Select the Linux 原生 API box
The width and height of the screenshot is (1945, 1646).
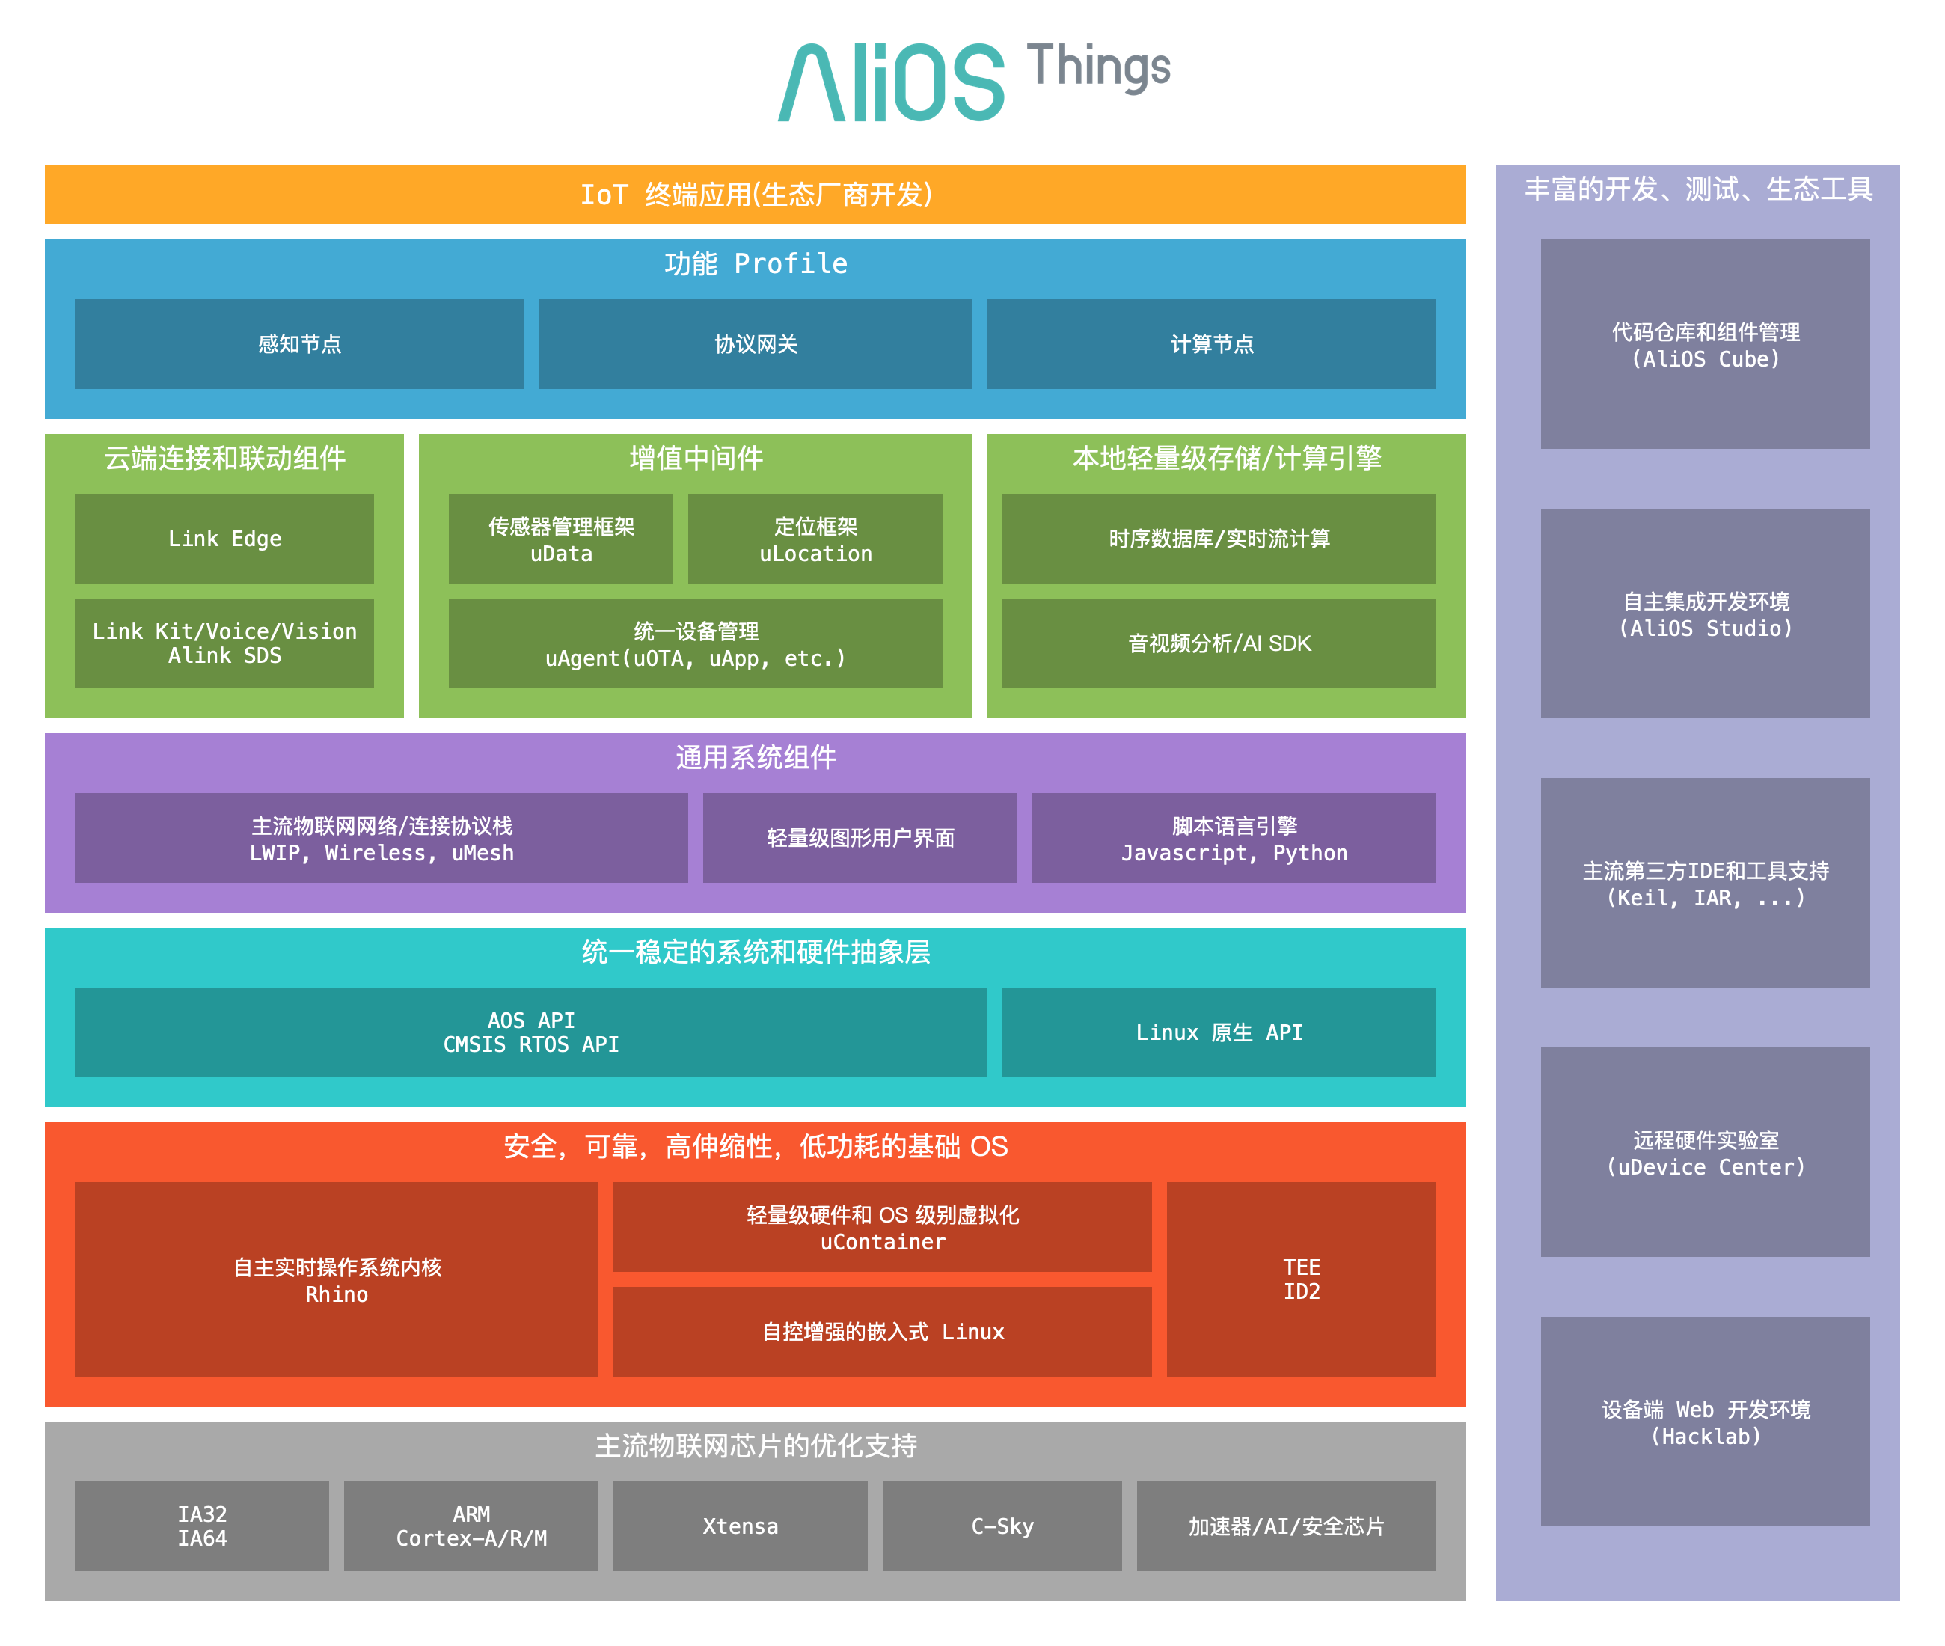click(1219, 1032)
